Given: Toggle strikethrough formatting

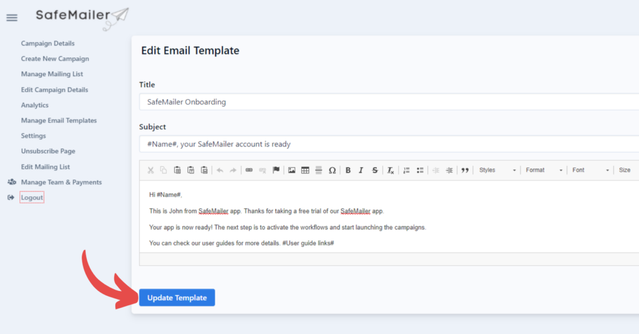Looking at the screenshot, I should point(374,170).
